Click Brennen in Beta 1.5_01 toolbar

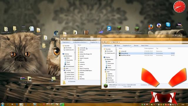pyautogui.click(x=136, y=46)
